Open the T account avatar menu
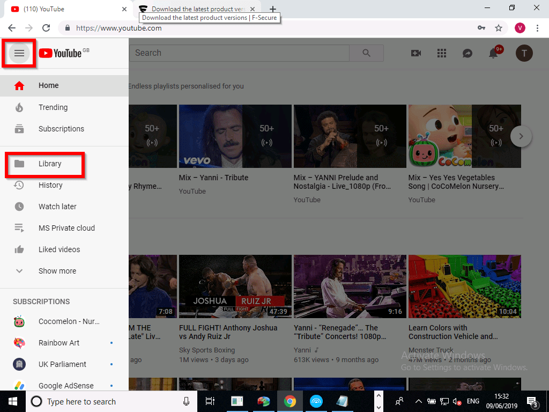This screenshot has height=412, width=549. point(524,53)
